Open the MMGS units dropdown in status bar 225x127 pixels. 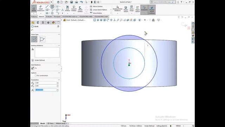(x=184, y=126)
